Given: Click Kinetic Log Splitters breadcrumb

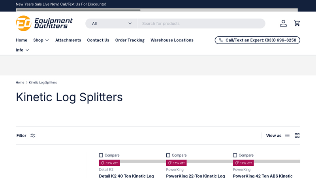Looking at the screenshot, I should (43, 83).
